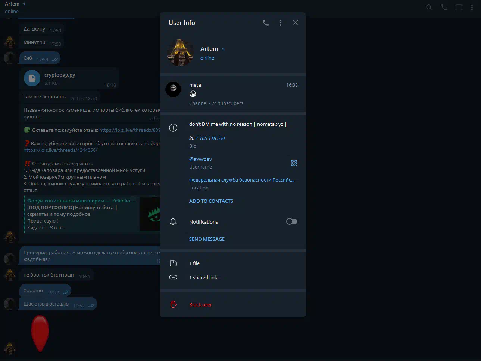The image size is (481, 361).
Task: Click the Notifications bell icon
Action: point(173,221)
